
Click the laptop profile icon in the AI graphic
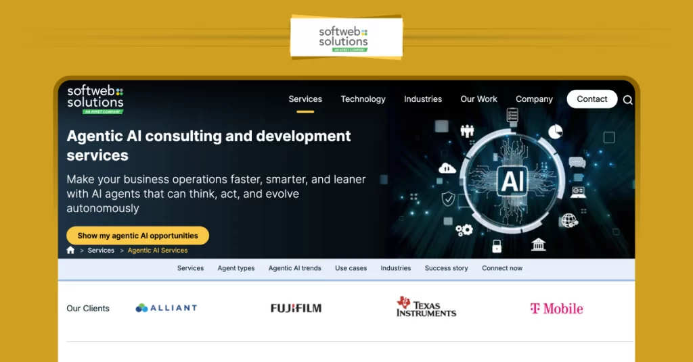pyautogui.click(x=578, y=192)
